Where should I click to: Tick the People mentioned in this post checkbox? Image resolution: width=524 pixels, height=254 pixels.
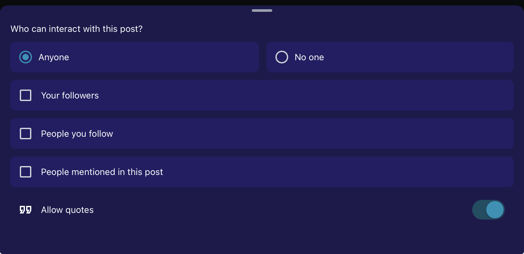click(x=26, y=172)
